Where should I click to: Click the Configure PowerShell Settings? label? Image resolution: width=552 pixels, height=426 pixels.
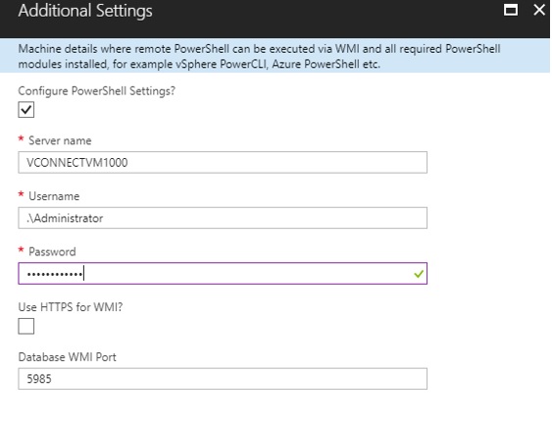pyautogui.click(x=96, y=91)
